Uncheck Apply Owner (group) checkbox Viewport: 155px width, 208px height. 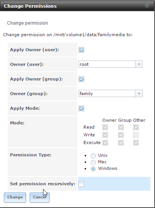[x=81, y=79]
